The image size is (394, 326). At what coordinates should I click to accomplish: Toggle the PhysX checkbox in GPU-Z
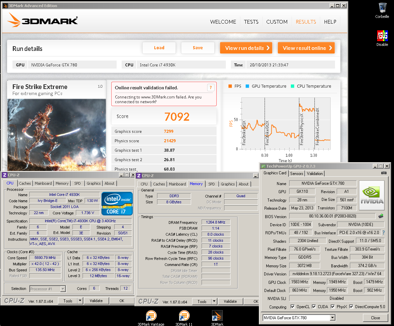pyautogui.click(x=333, y=307)
